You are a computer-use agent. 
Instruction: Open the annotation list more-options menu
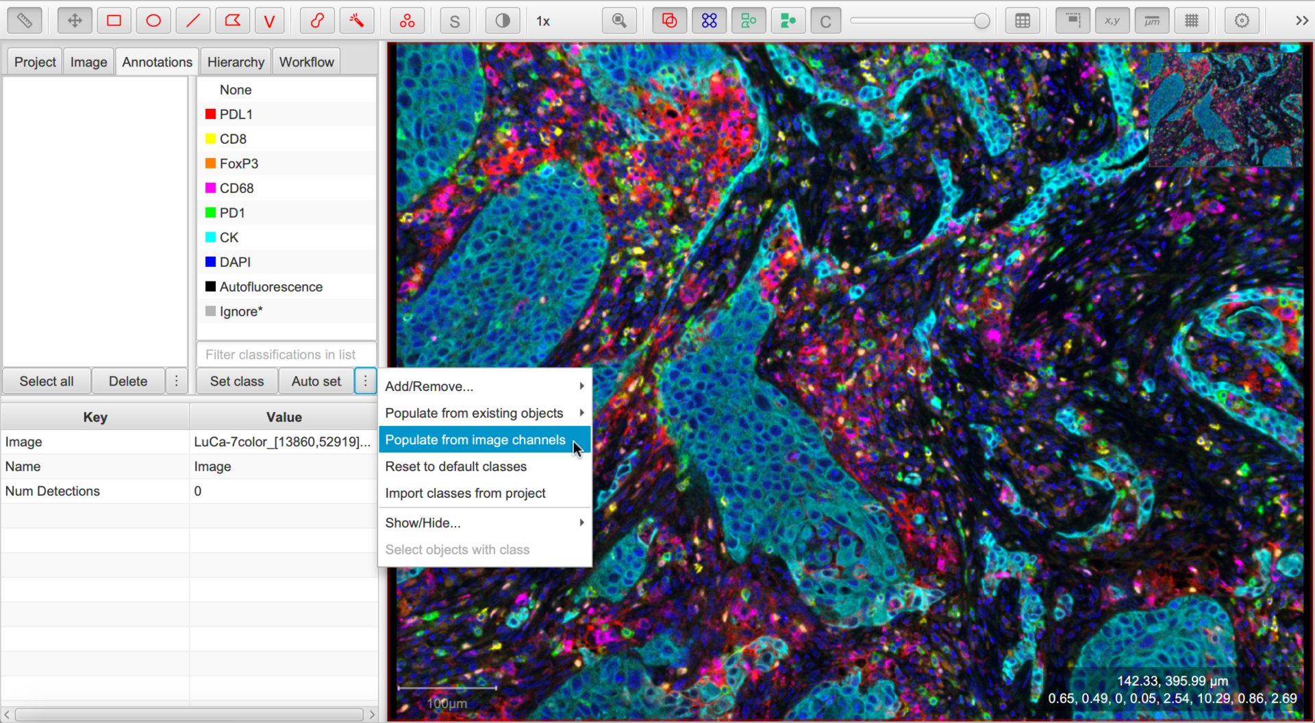pos(177,381)
